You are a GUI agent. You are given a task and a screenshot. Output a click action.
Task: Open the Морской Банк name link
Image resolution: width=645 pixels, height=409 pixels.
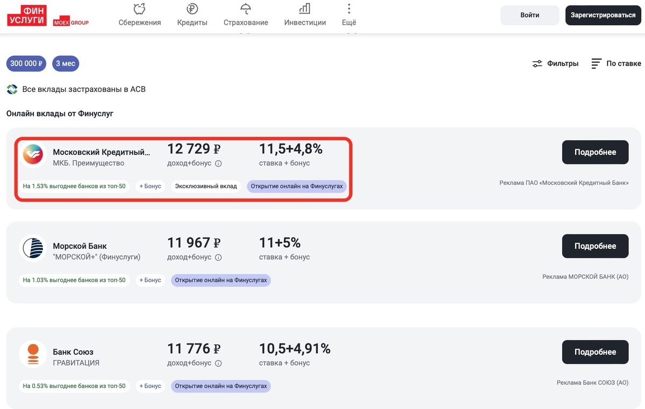coord(80,246)
